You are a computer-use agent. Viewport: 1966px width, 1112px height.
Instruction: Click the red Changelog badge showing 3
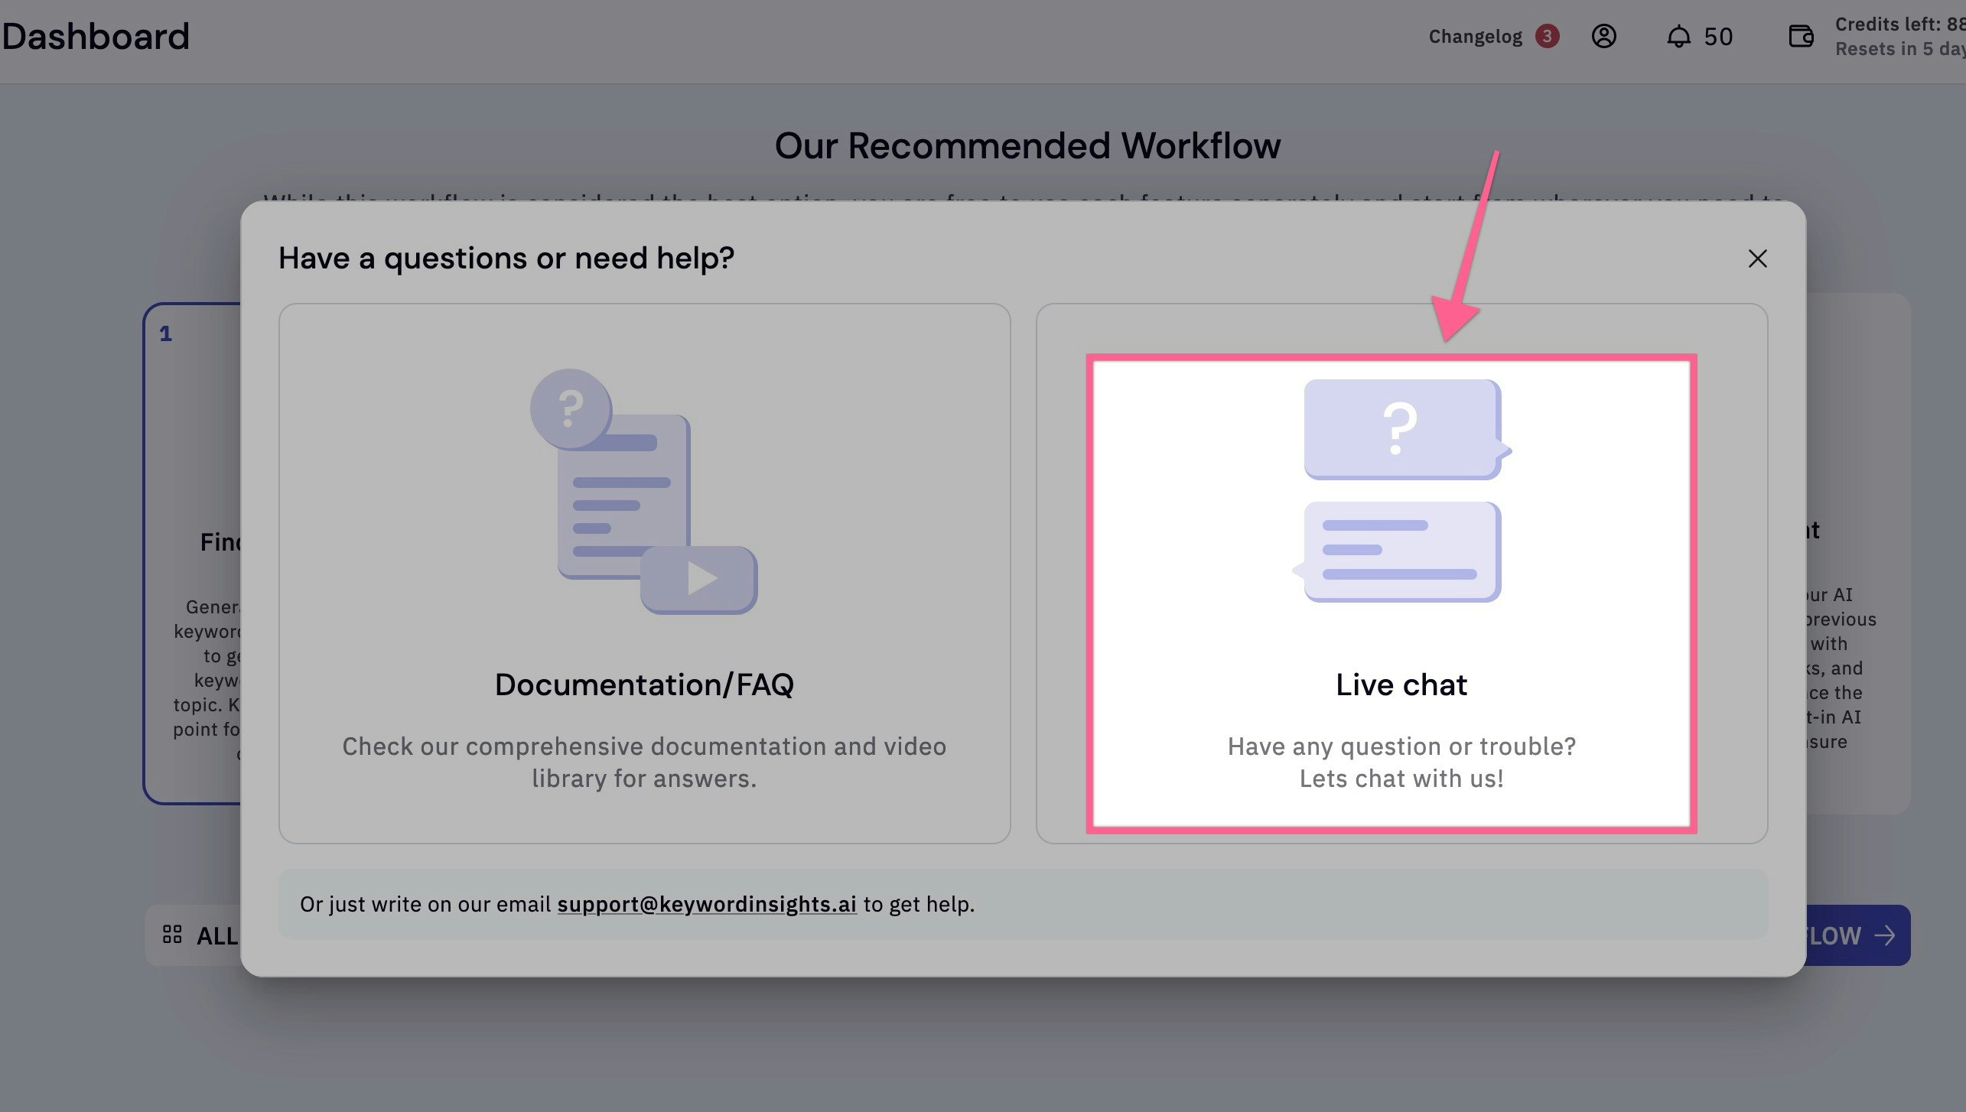point(1547,36)
